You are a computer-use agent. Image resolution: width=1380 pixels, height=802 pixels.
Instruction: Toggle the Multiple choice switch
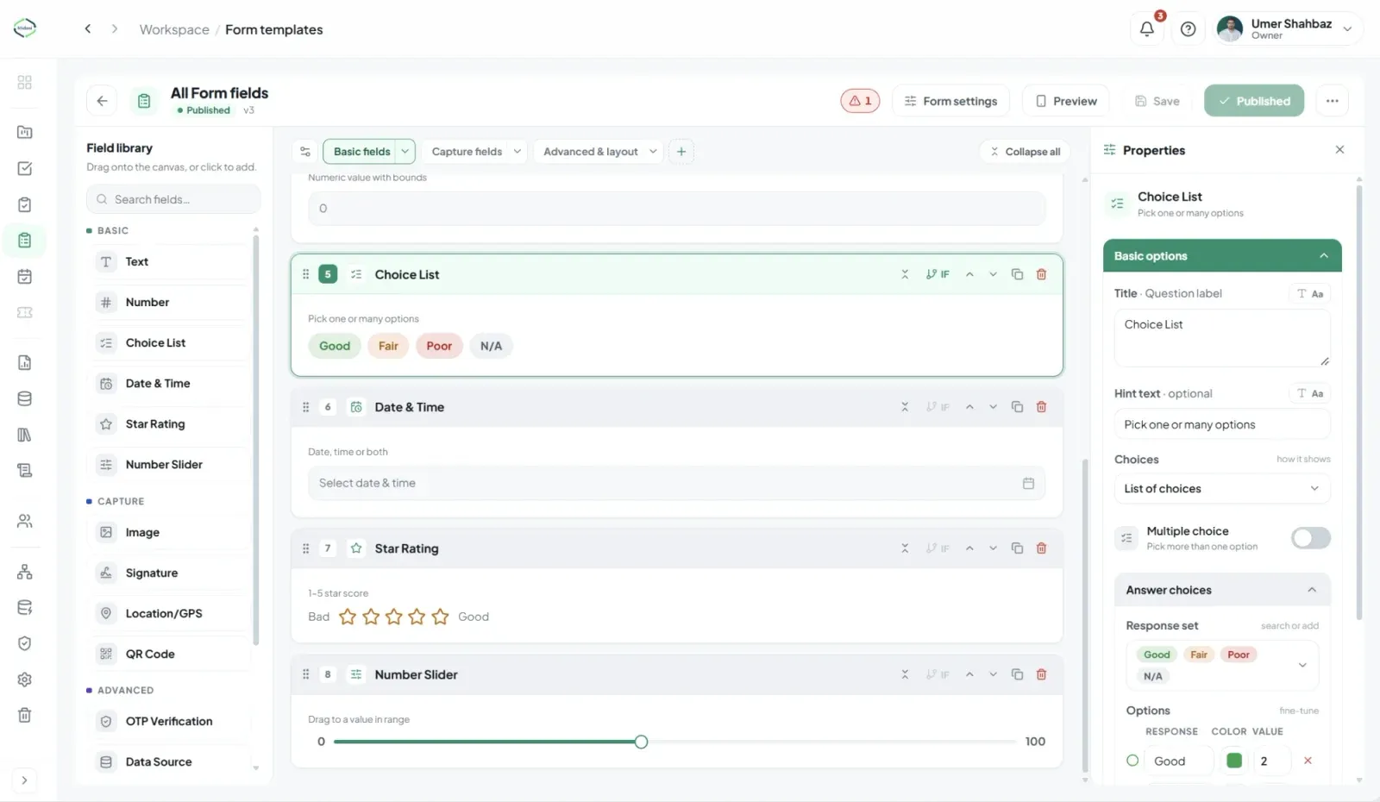pos(1310,538)
